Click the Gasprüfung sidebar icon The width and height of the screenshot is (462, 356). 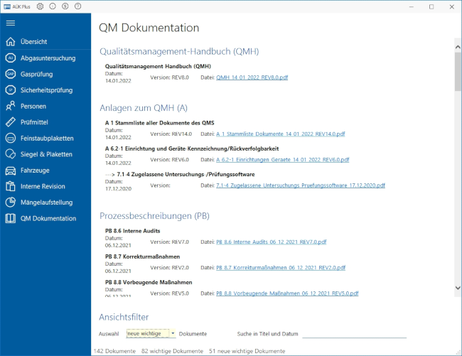(x=10, y=74)
